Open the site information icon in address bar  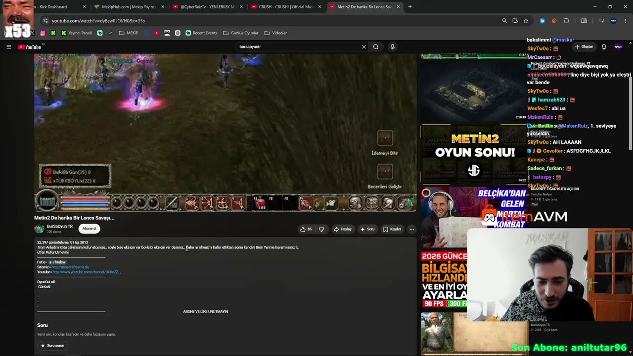45,21
